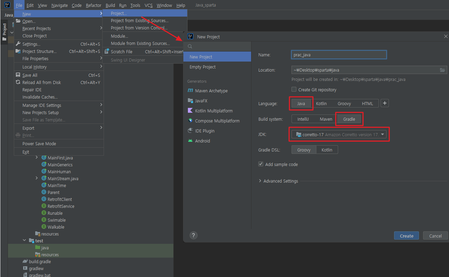Click the Android generator icon
Viewport: 449px width, 277px height.
click(x=190, y=141)
